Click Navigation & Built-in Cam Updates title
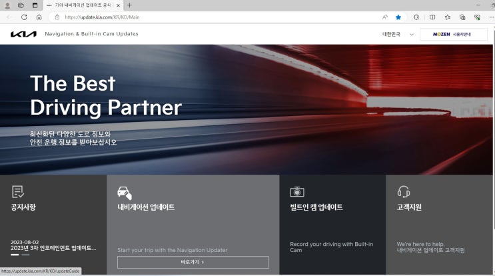 [x=91, y=34]
